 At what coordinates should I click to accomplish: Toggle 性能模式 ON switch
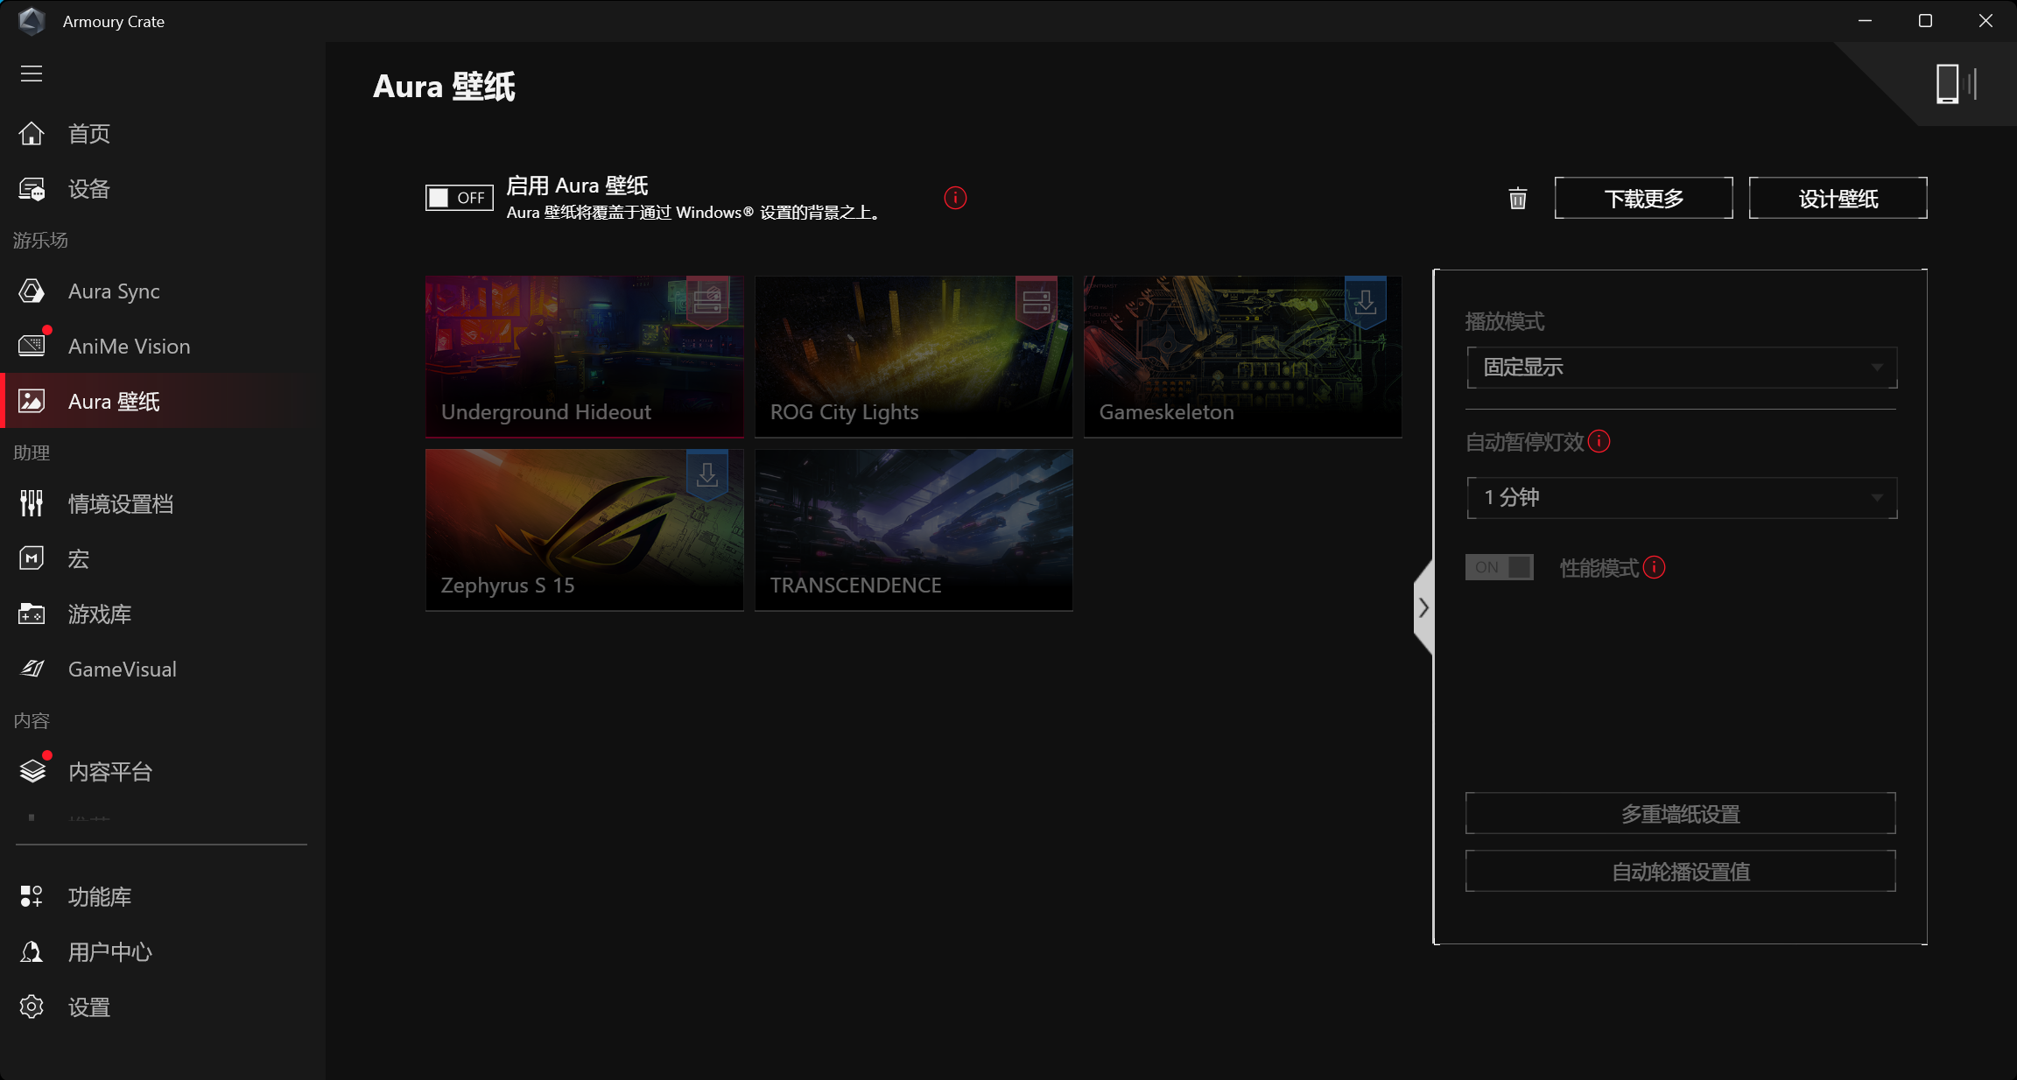[x=1500, y=567]
